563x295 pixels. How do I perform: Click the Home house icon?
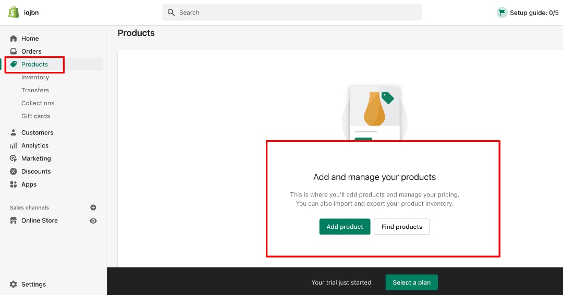pyautogui.click(x=13, y=39)
